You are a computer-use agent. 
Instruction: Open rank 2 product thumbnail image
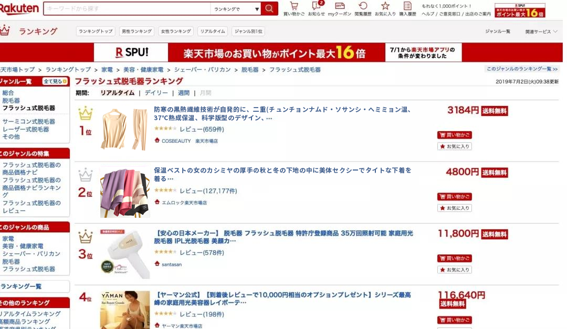(x=125, y=192)
